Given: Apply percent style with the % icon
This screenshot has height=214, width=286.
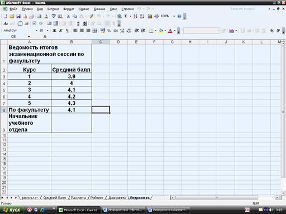Looking at the screenshot, I should [x=109, y=31].
